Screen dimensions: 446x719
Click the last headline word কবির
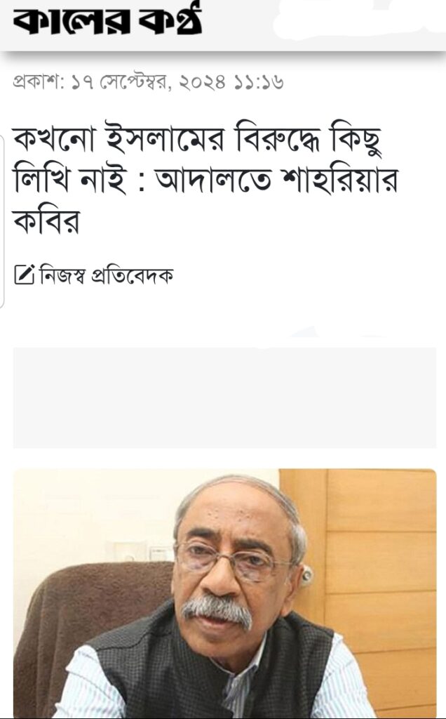click(x=47, y=220)
